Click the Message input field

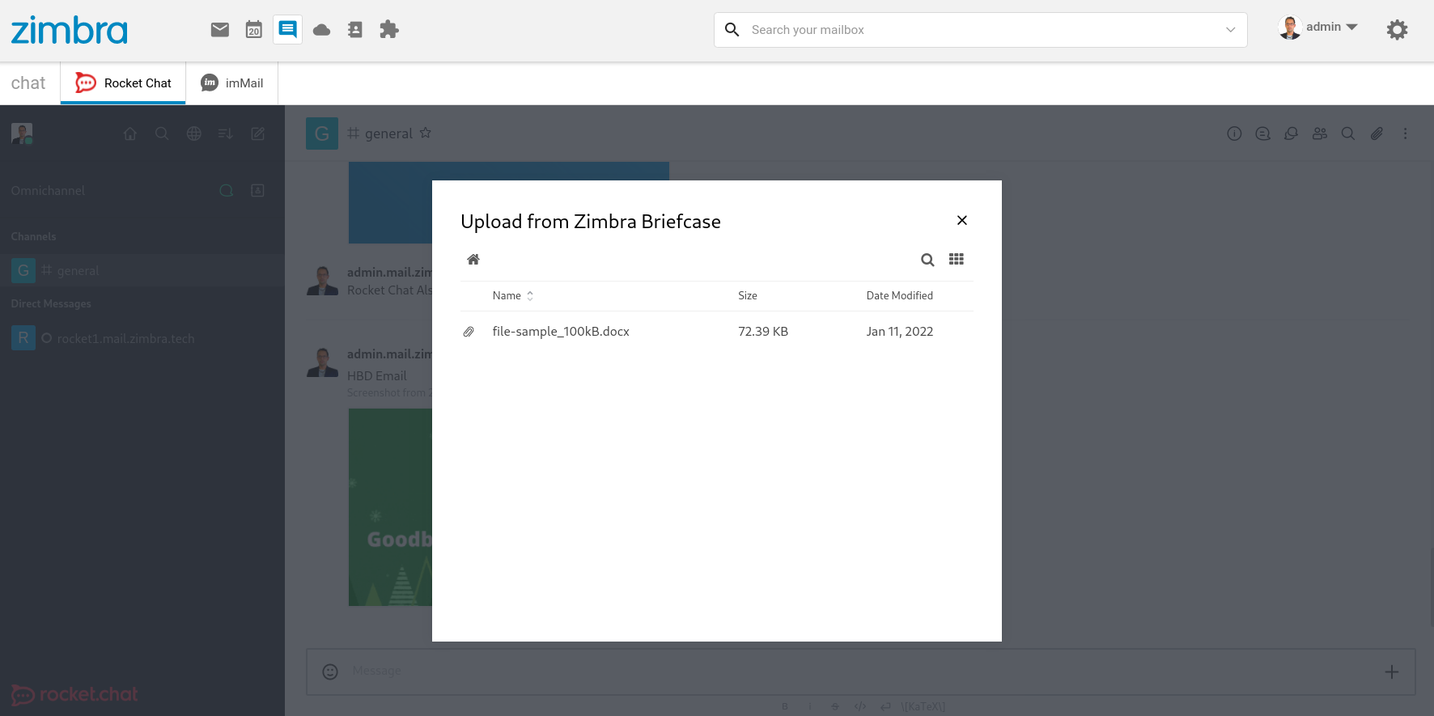point(860,672)
